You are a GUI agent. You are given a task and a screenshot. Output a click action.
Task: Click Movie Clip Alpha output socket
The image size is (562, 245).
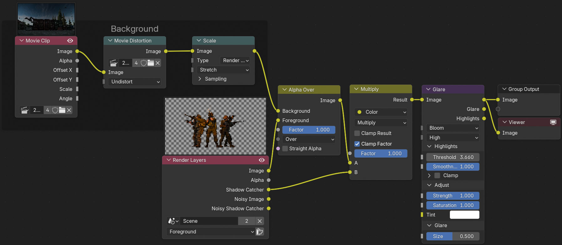(x=77, y=61)
